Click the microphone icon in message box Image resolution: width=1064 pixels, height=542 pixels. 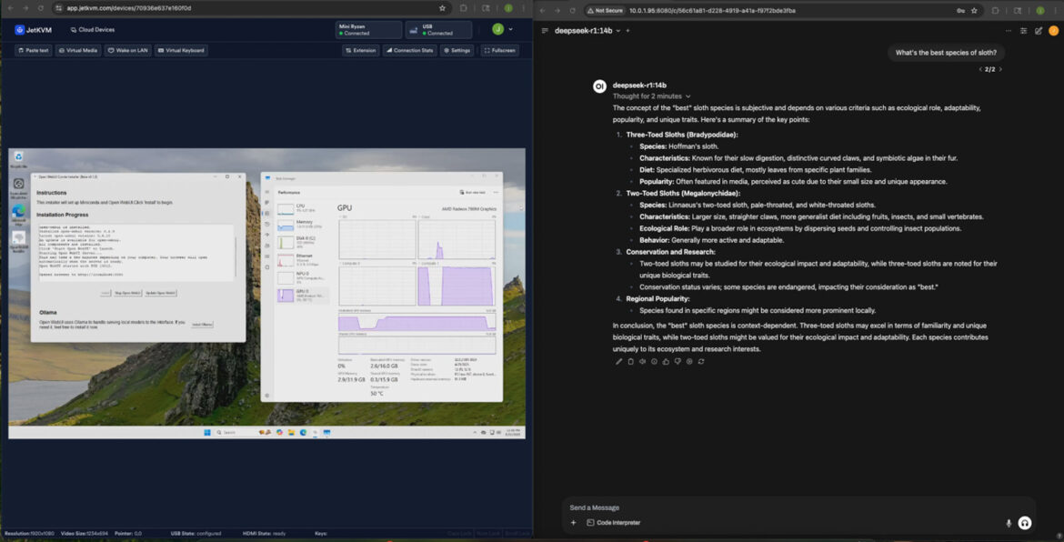pos(1009,523)
